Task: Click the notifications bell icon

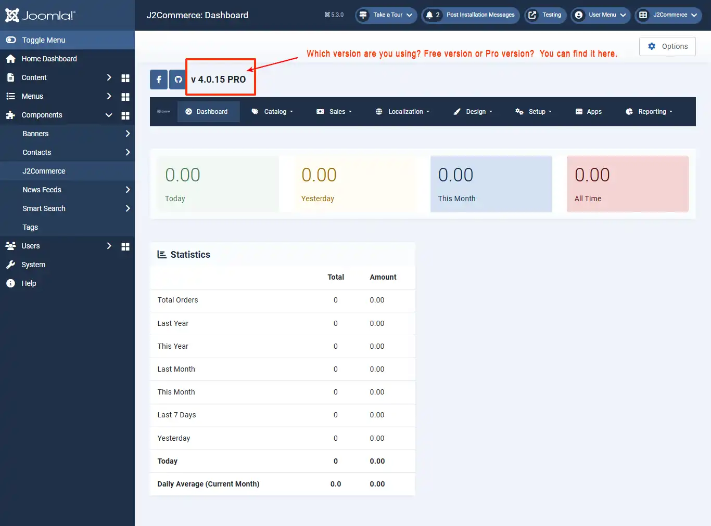Action: point(429,15)
